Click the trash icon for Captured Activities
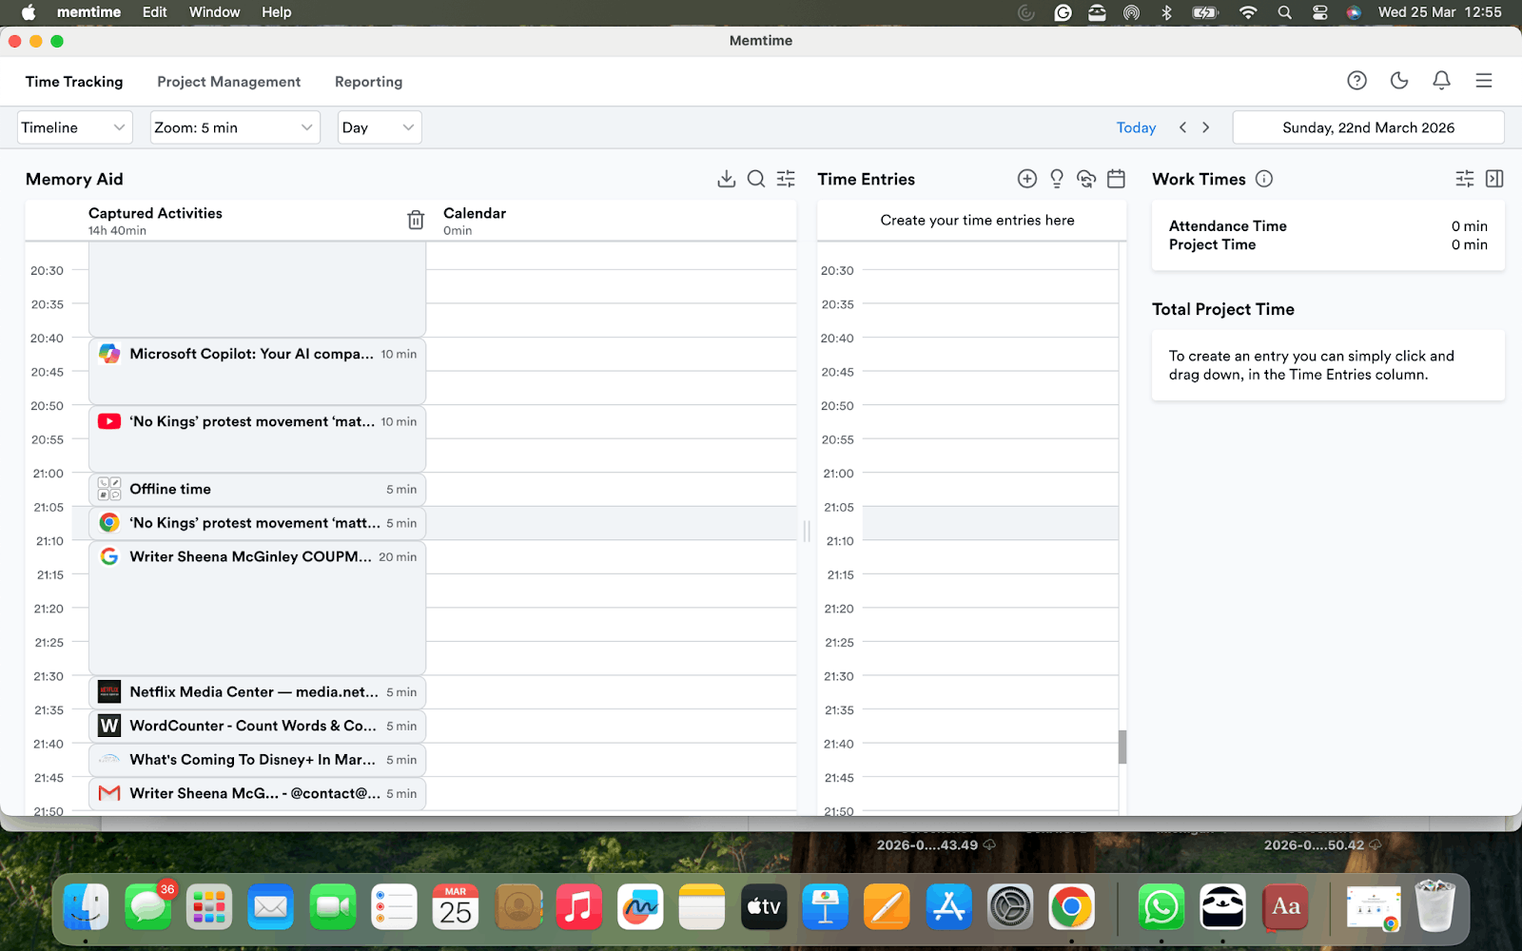The height and width of the screenshot is (951, 1522). [x=416, y=219]
